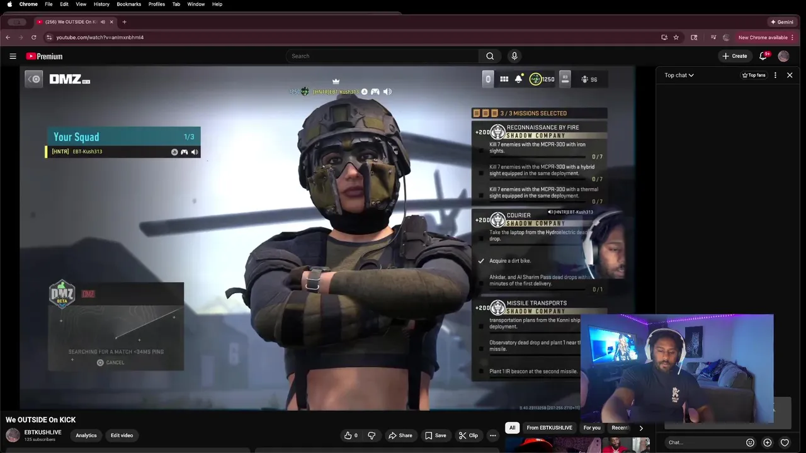806x453 pixels.
Task: Go to YouTube Premium home logo
Action: tap(44, 56)
